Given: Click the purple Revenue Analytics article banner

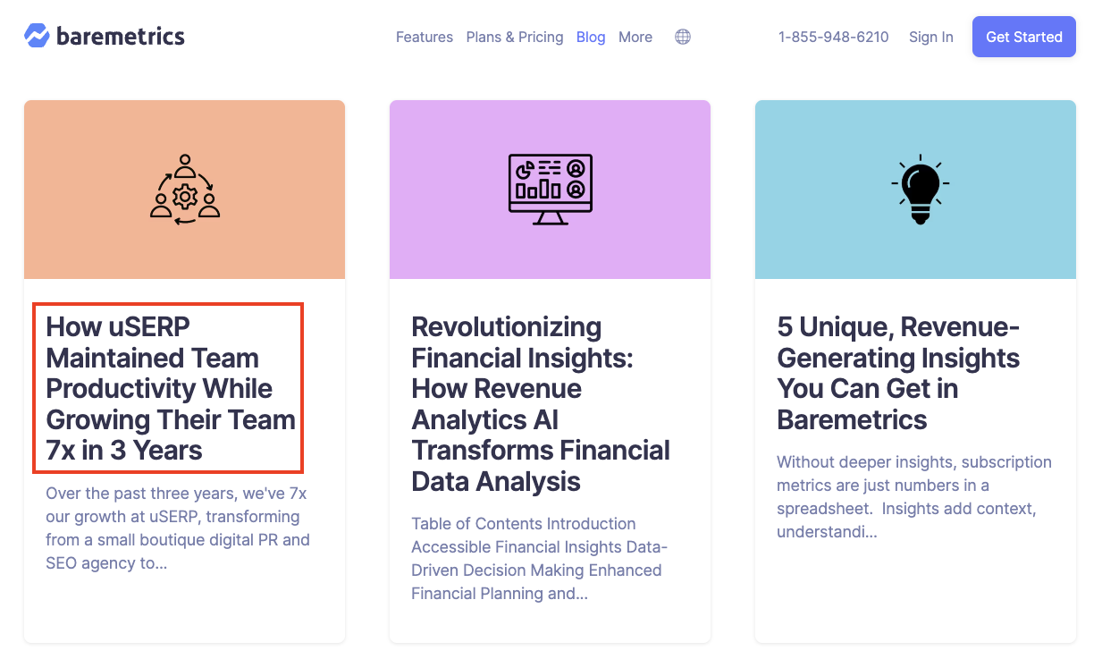Looking at the screenshot, I should [x=551, y=190].
